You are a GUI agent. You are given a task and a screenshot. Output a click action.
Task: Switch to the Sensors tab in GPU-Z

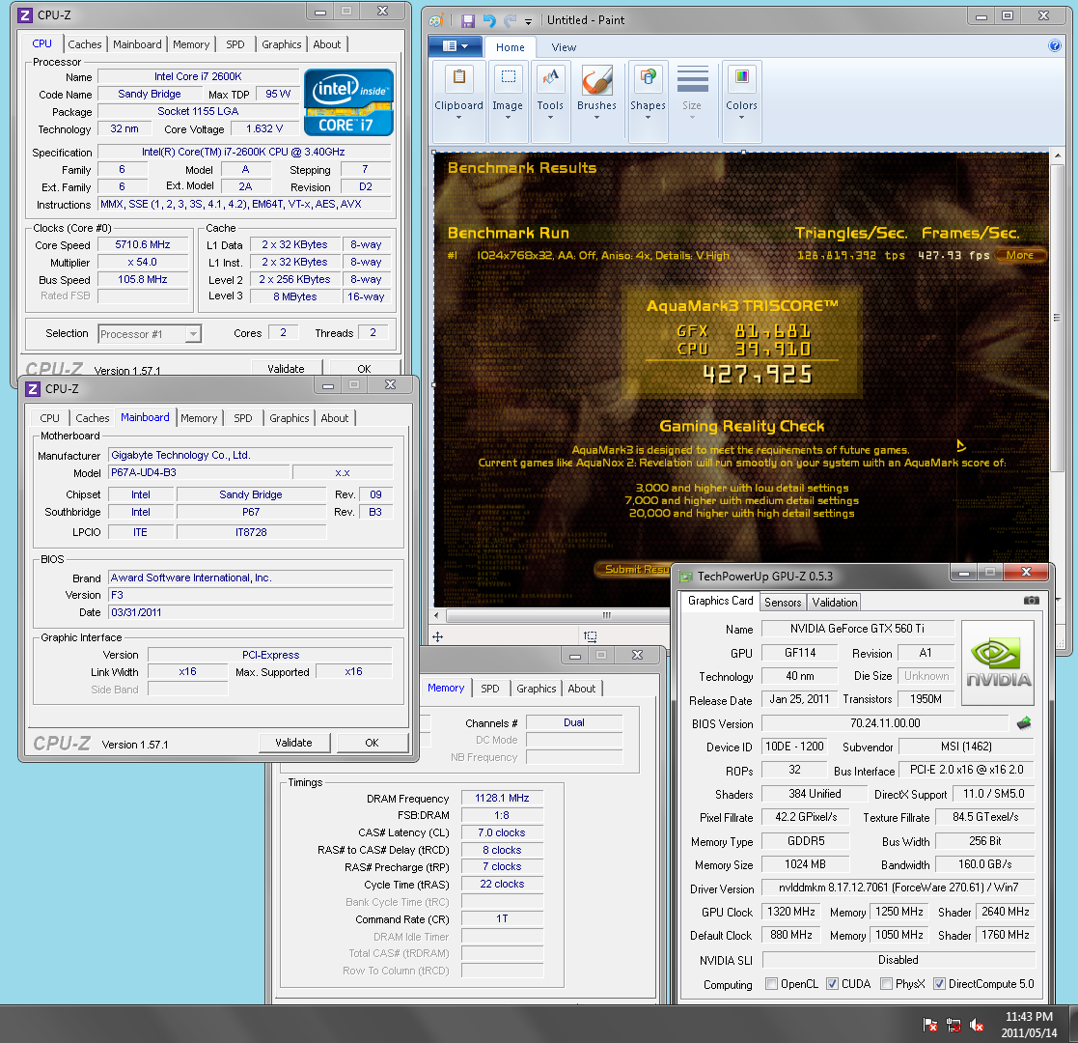click(783, 602)
